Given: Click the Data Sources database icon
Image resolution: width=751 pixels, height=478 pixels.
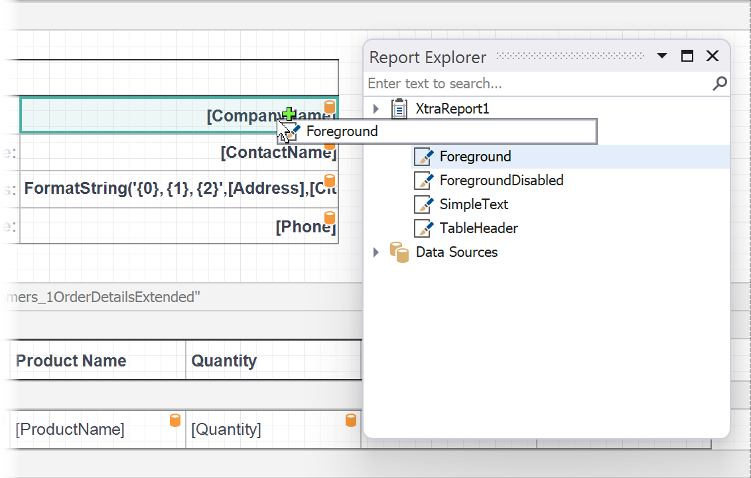Looking at the screenshot, I should click(x=399, y=252).
